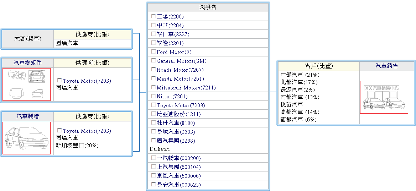Visit the Honda Motor(7267) link
This screenshot has height=191, width=416.
(x=180, y=70)
